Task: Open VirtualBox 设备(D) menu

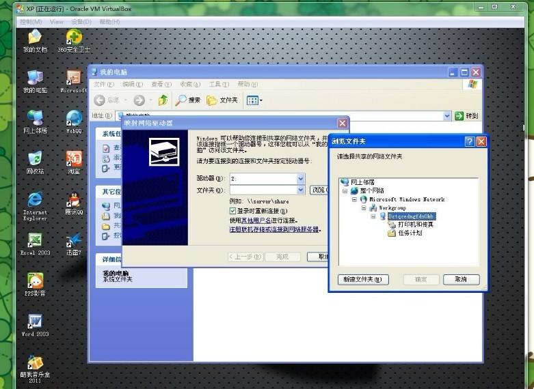Action: click(x=81, y=22)
